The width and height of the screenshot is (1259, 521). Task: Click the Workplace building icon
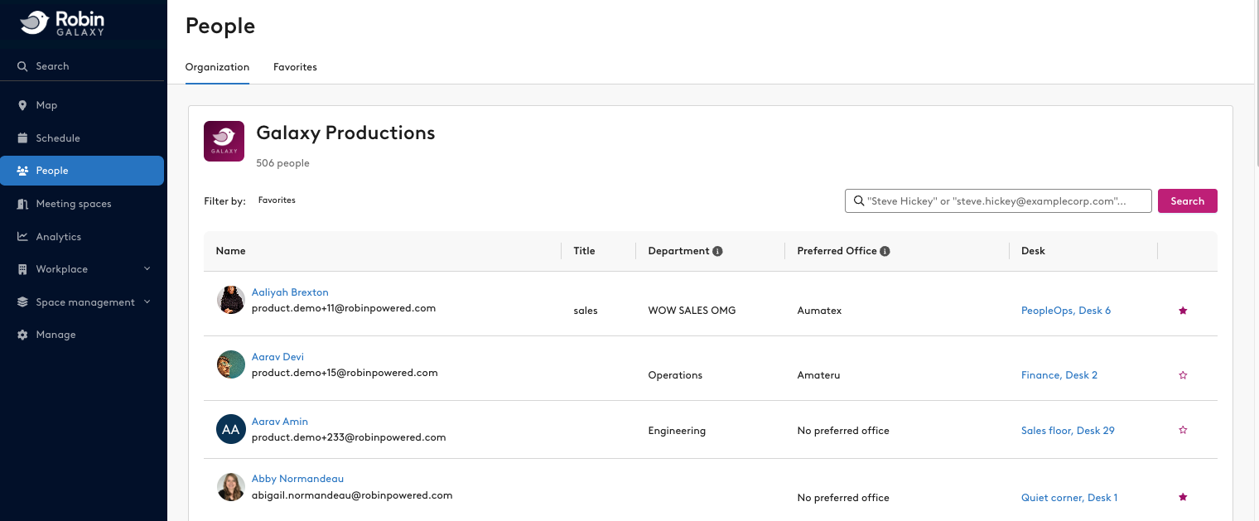[22, 269]
